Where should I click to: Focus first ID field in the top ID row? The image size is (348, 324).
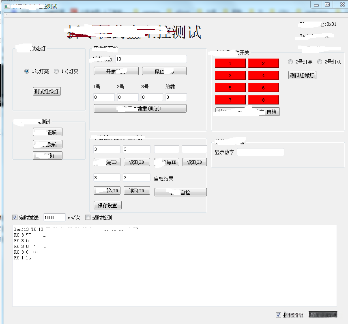(x=107, y=149)
